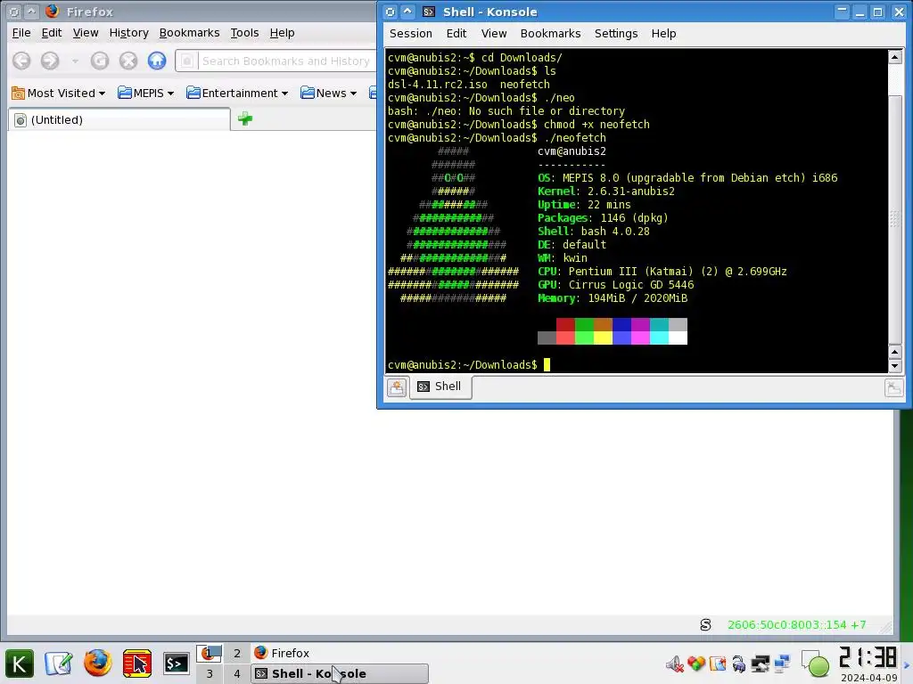Open a new tab with green plus
Viewport: 913px width, 684px height.
[x=245, y=119]
